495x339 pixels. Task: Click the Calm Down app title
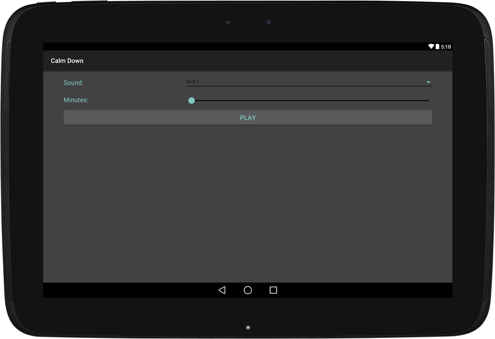(67, 61)
